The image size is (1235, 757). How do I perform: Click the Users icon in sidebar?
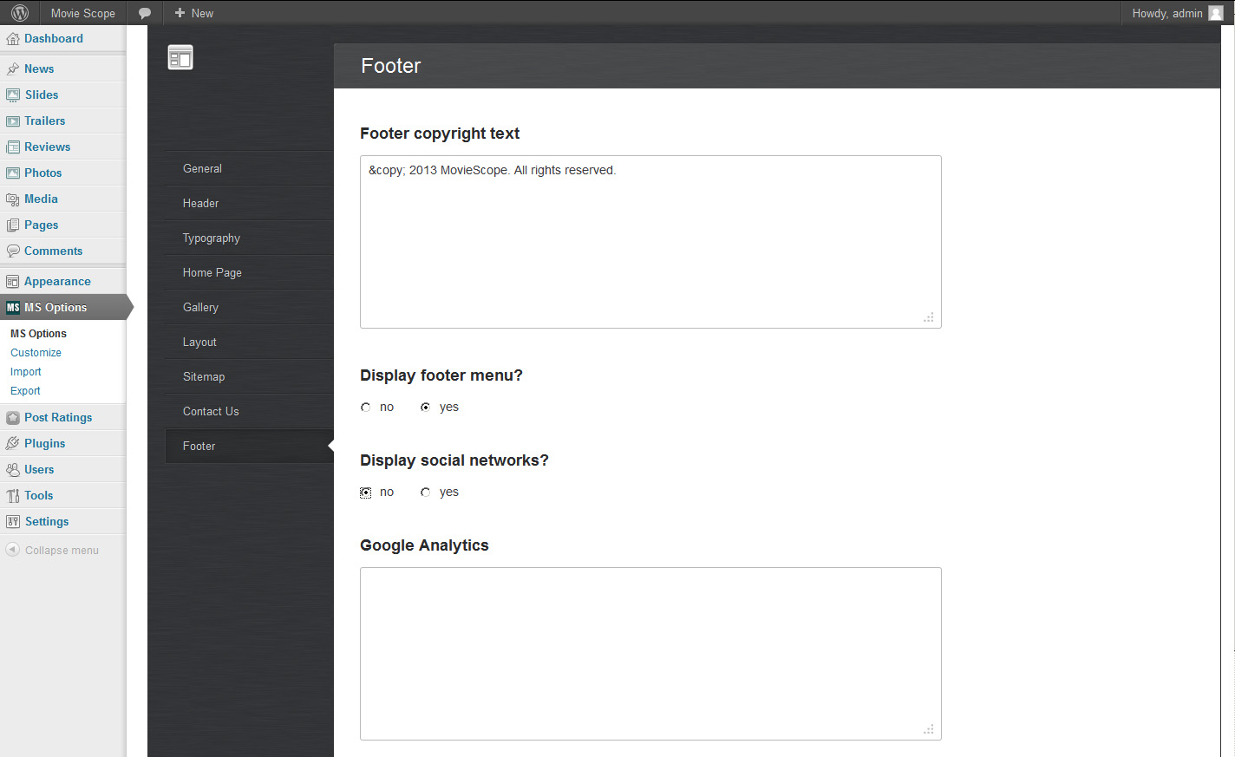(12, 470)
